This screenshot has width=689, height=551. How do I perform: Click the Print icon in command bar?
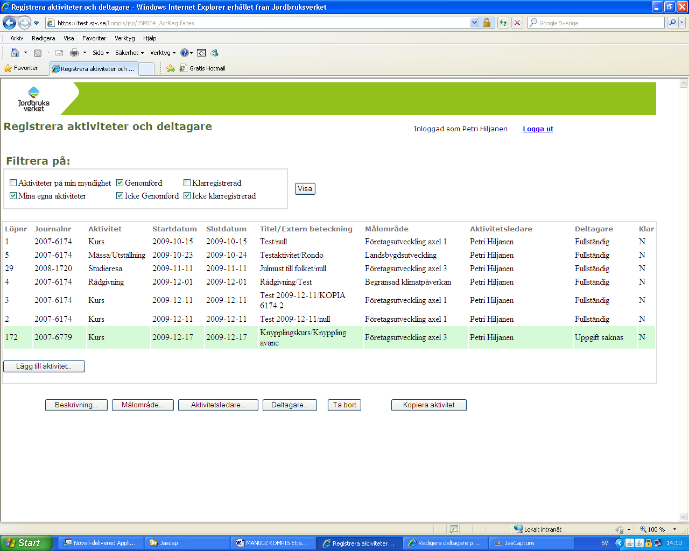pyautogui.click(x=74, y=53)
